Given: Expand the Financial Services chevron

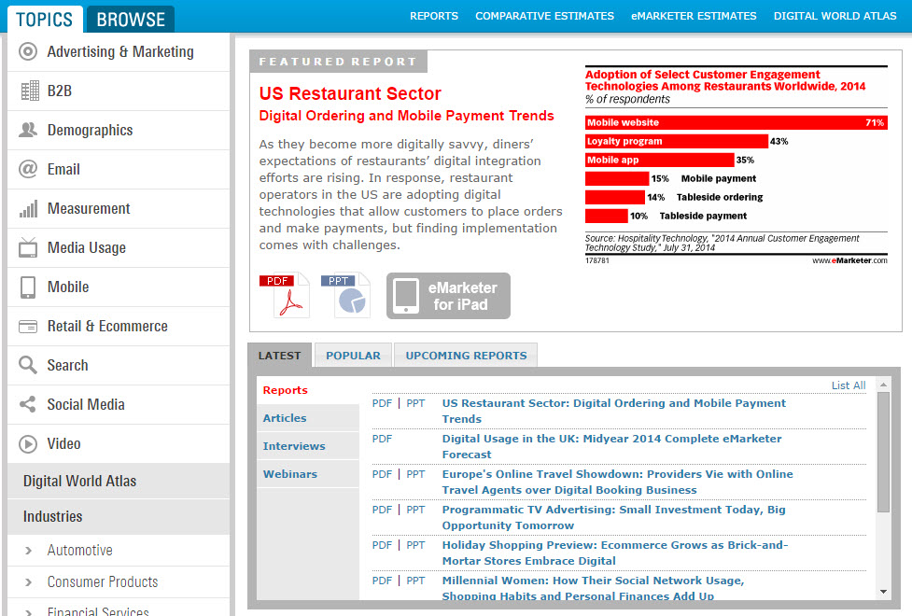Looking at the screenshot, I should click(29, 612).
